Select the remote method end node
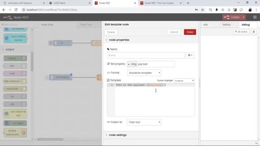 point(15,133)
